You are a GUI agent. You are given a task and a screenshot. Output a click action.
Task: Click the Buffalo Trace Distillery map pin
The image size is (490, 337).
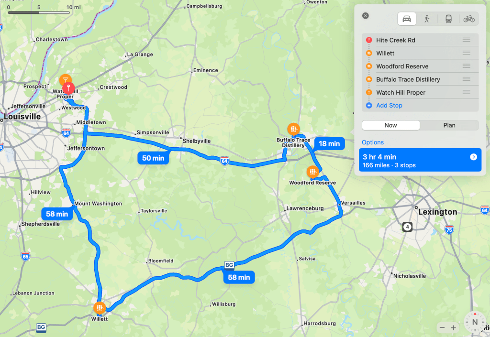point(293,129)
